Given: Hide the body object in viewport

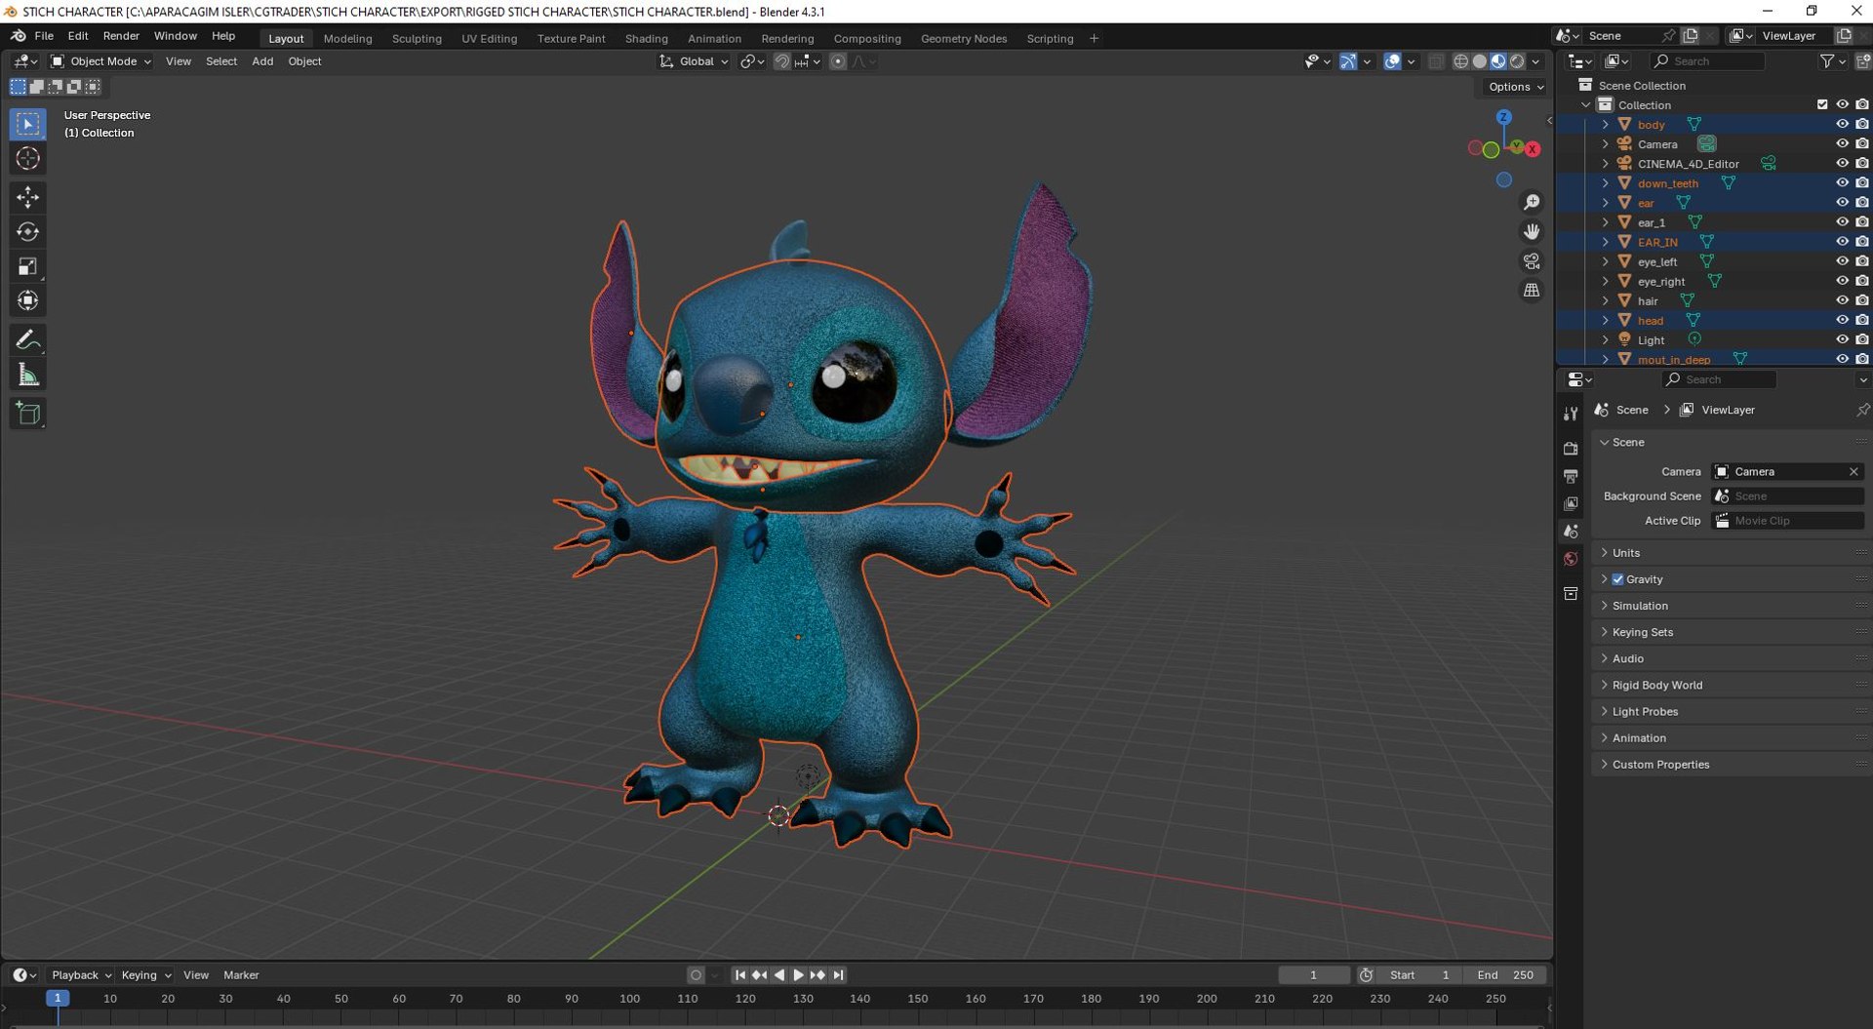Looking at the screenshot, I should coord(1842,124).
